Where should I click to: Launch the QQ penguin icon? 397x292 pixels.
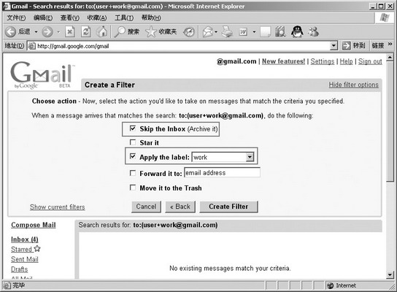(x=297, y=31)
